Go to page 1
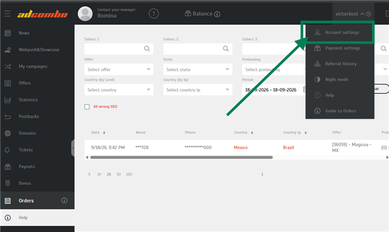 (x=262, y=174)
